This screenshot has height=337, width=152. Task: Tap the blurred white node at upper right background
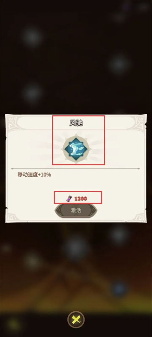point(119,64)
